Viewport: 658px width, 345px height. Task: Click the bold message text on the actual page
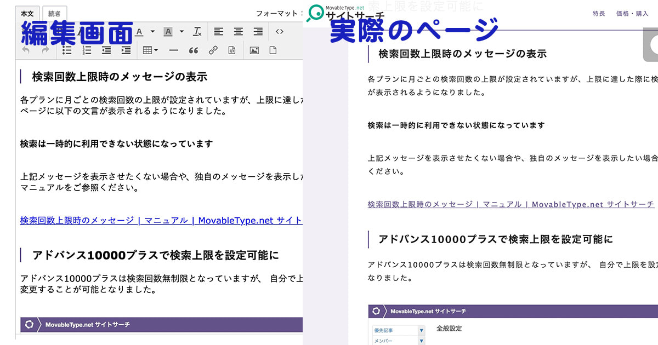point(456,125)
